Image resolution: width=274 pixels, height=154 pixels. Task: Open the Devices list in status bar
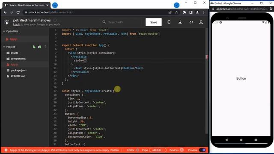pos(176,150)
